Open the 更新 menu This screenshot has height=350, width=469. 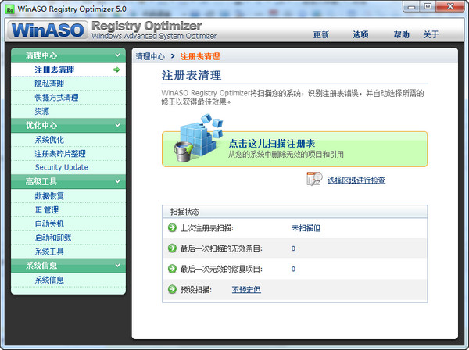(320, 35)
